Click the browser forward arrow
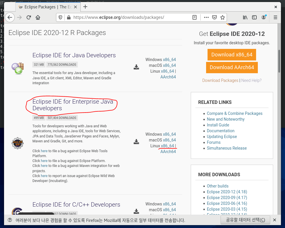The image size is (285, 228). pos(19,17)
